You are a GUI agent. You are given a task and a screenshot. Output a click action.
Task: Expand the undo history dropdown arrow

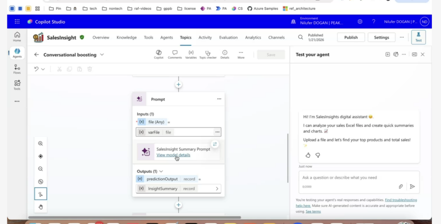click(x=43, y=69)
